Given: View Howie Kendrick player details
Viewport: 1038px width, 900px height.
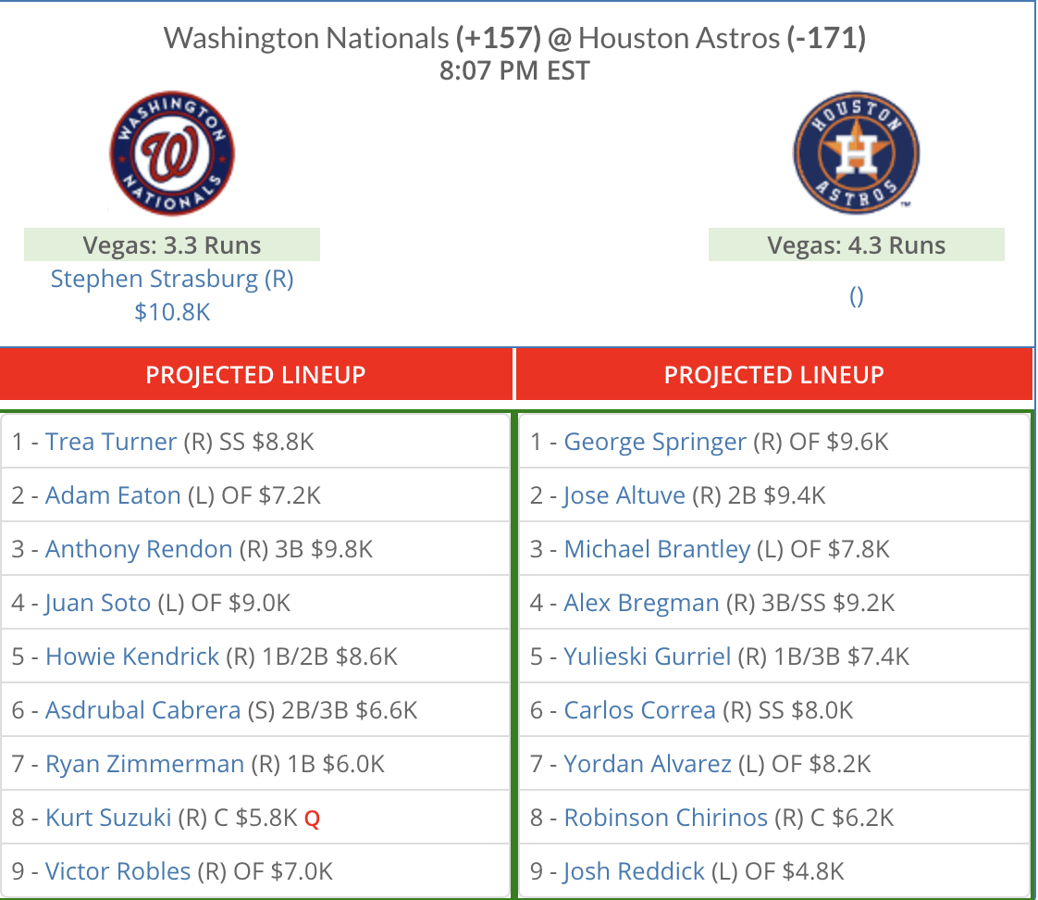Looking at the screenshot, I should point(131,656).
